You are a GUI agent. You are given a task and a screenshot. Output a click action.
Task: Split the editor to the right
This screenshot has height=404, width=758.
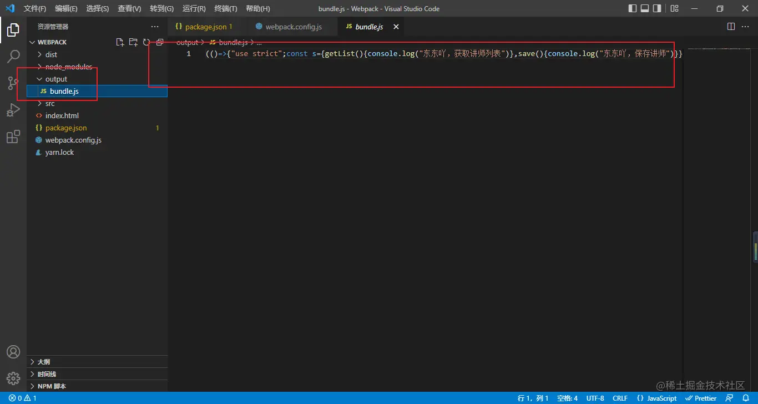[731, 27]
